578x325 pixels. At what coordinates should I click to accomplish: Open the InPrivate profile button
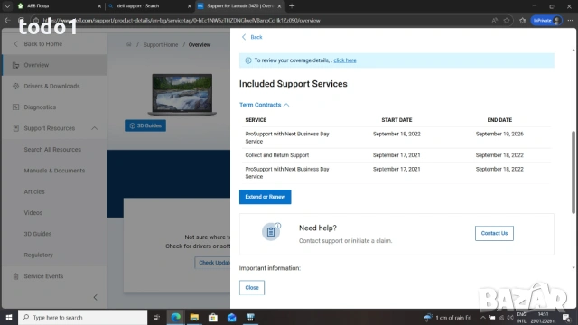click(x=546, y=21)
